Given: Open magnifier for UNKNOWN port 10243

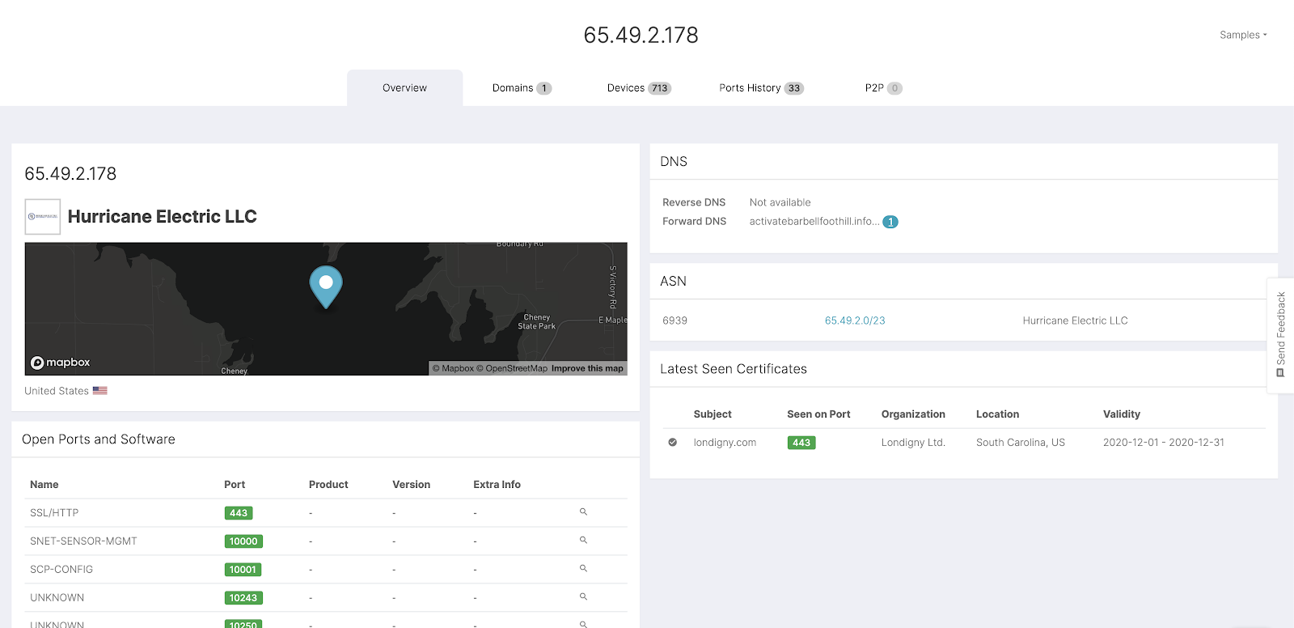Looking at the screenshot, I should coord(583,597).
